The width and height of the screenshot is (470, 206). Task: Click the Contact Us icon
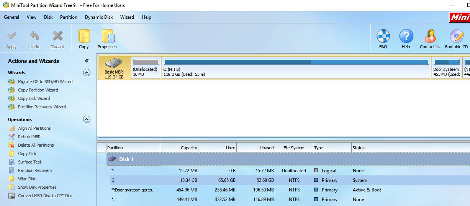click(430, 36)
